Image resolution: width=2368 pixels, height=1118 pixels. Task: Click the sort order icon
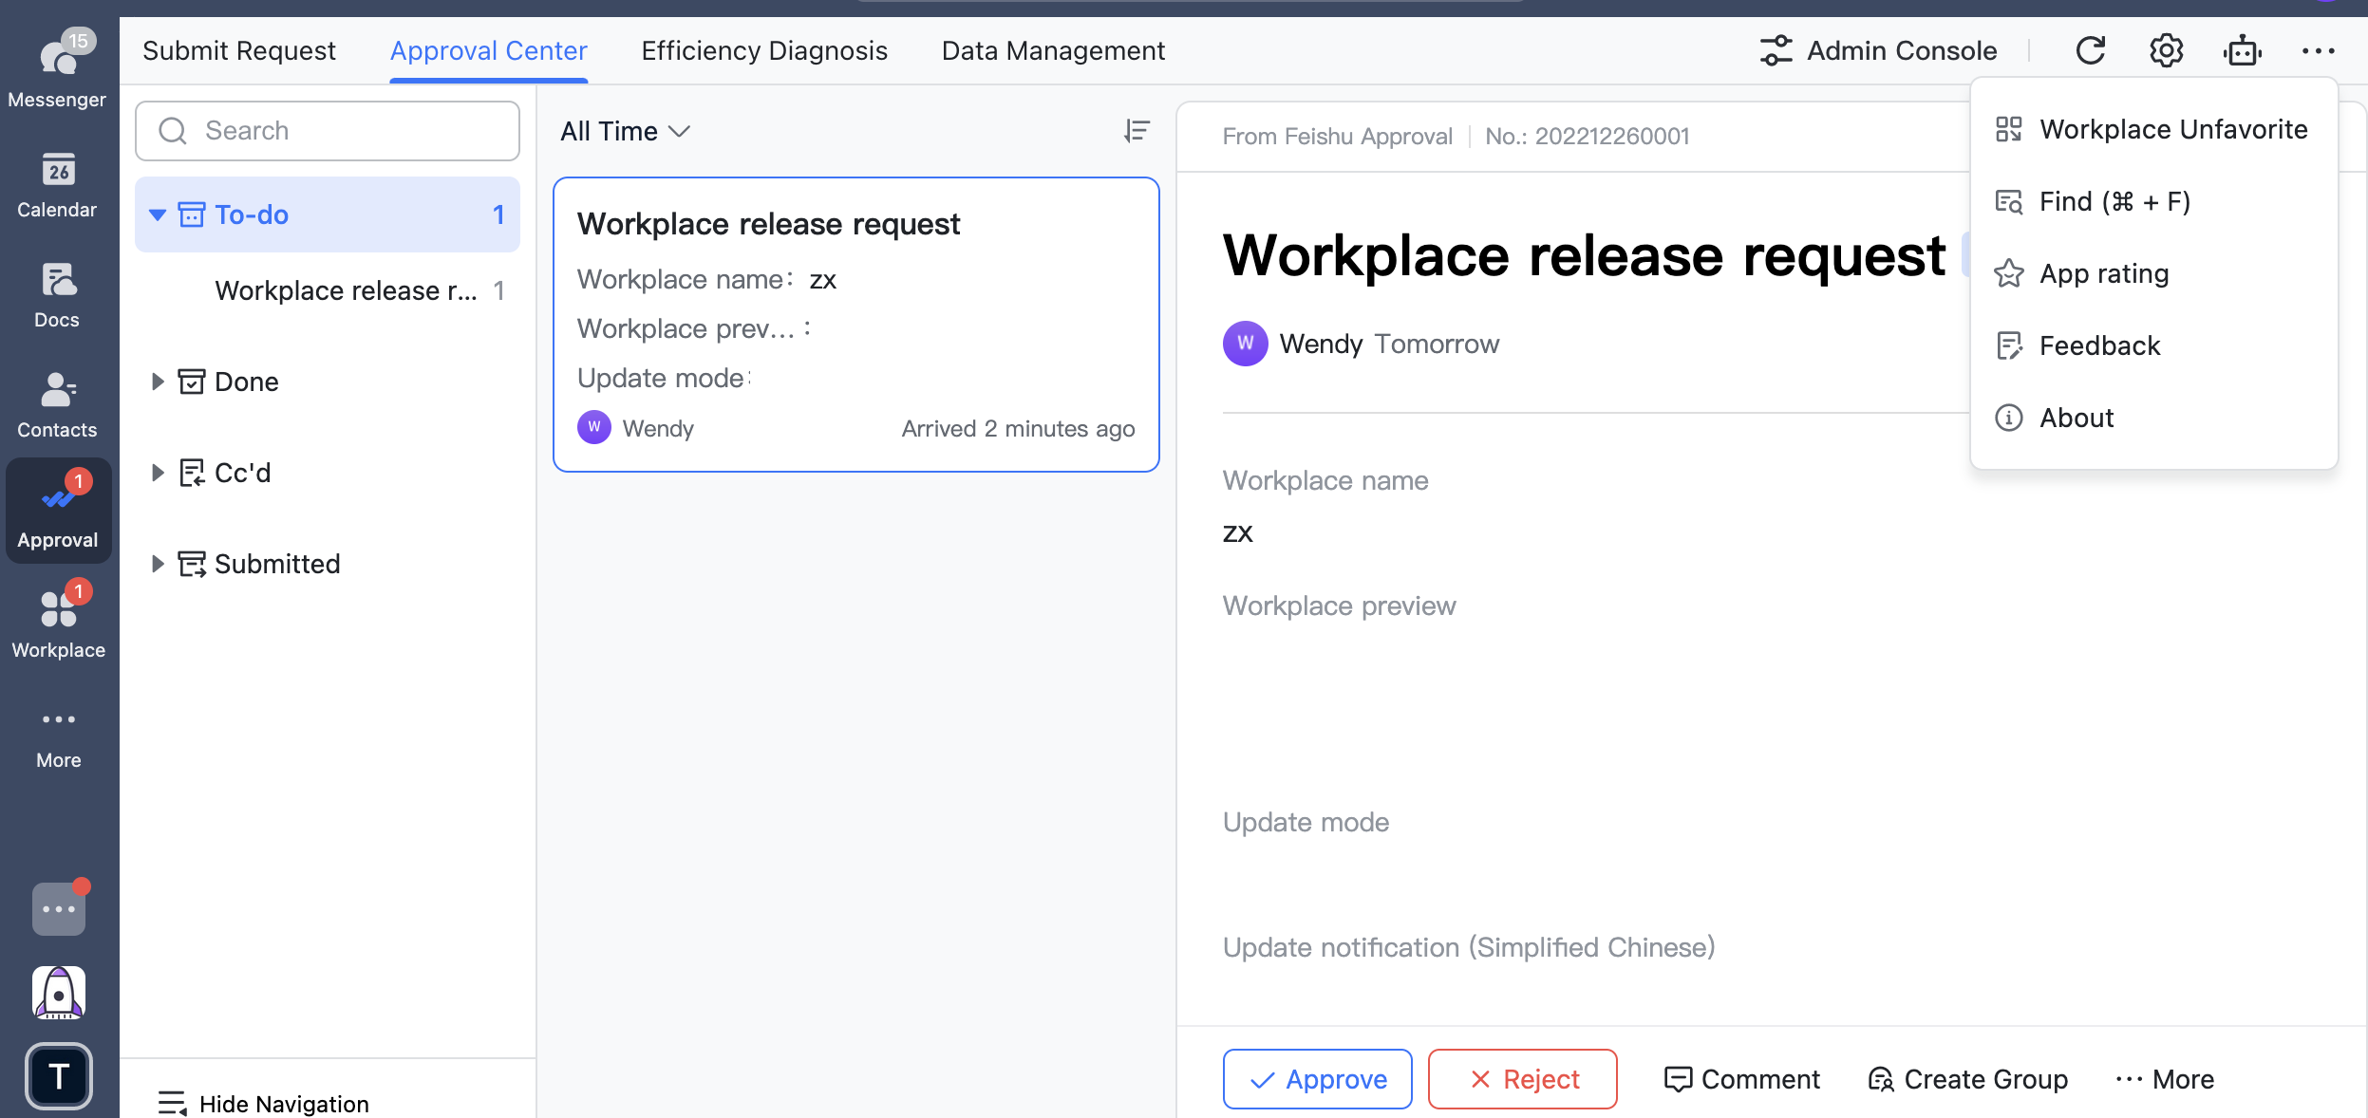pyautogui.click(x=1137, y=131)
